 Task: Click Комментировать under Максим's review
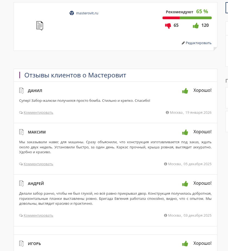(38, 164)
